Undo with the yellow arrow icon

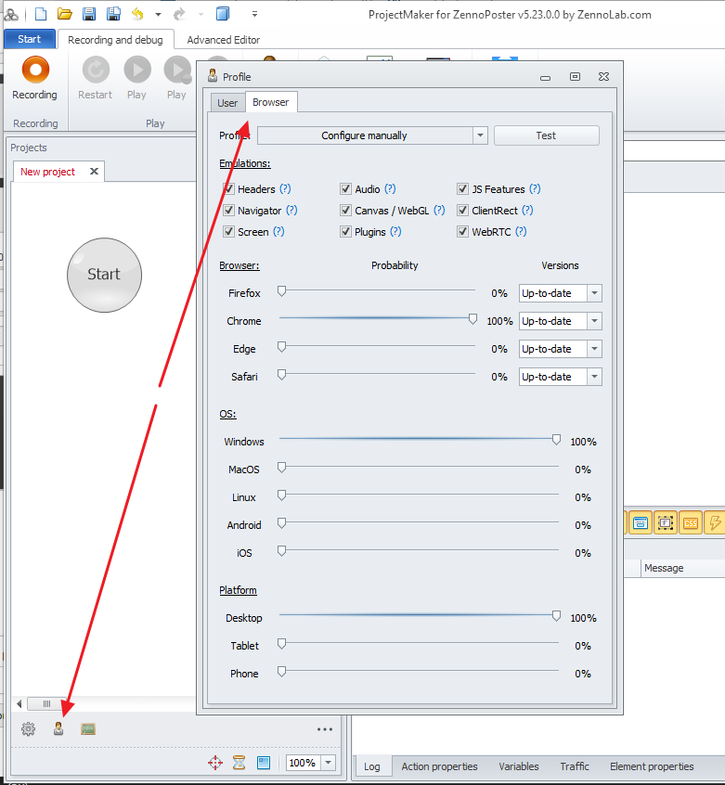[x=137, y=14]
